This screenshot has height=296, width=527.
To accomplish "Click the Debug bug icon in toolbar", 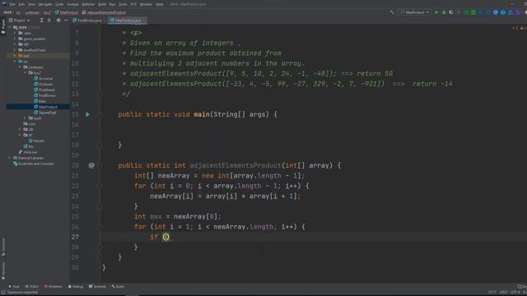I will [444, 12].
